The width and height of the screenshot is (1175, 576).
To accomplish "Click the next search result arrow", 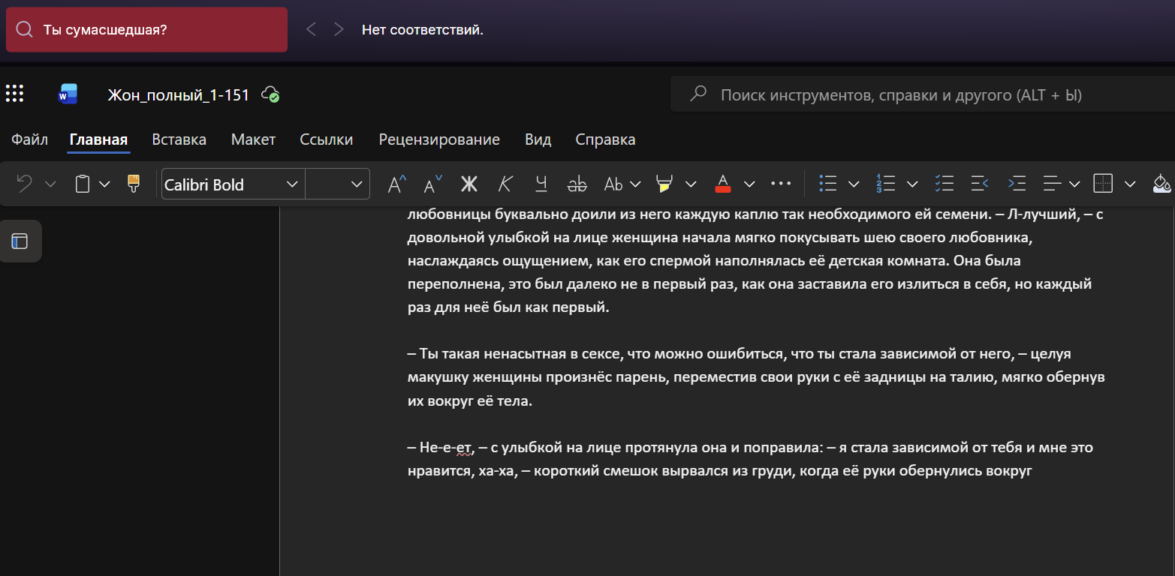I will point(339,29).
